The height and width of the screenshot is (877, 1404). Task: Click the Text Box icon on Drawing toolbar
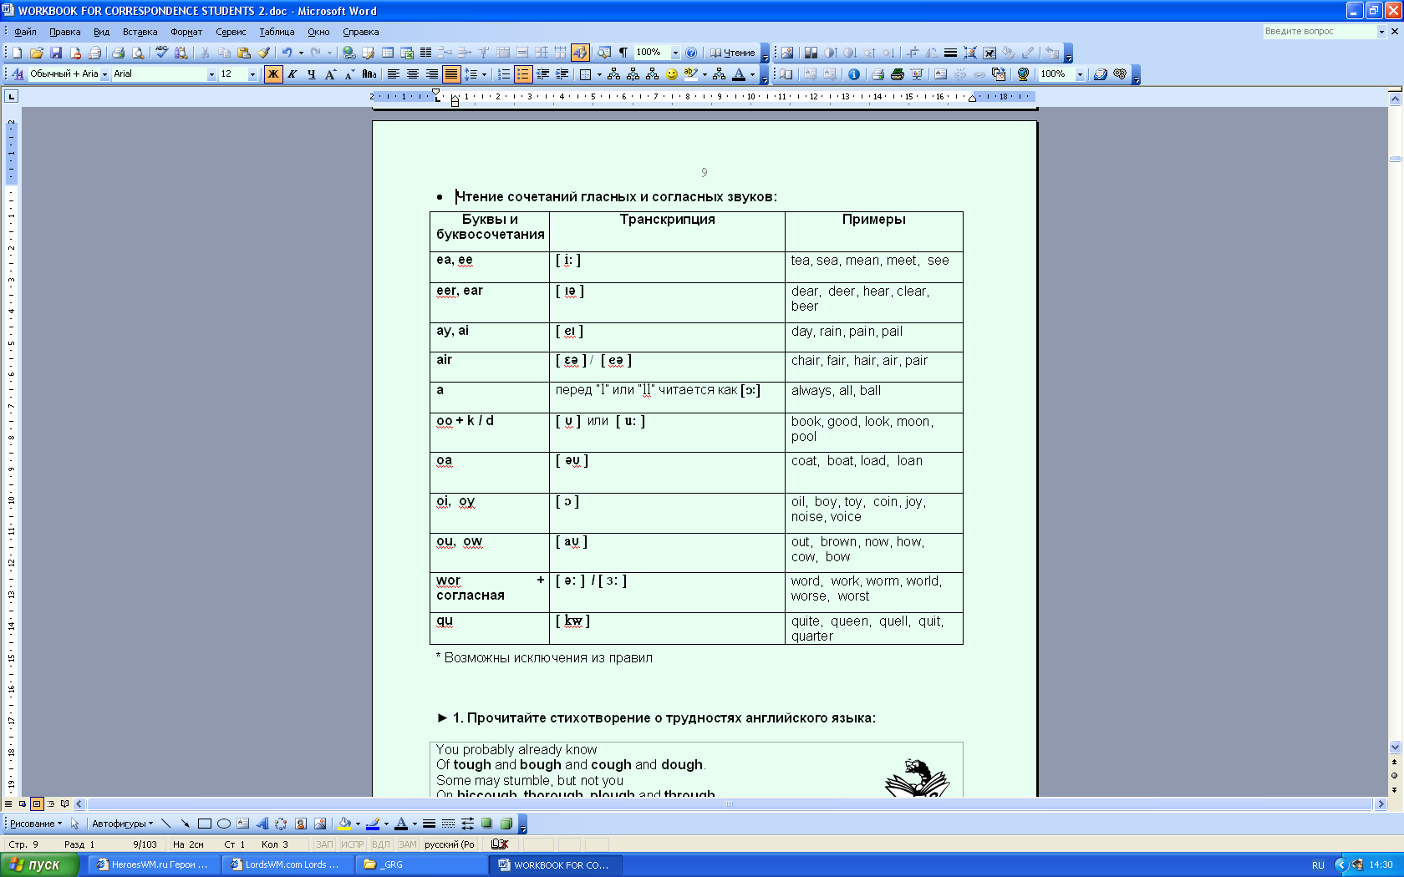242,824
